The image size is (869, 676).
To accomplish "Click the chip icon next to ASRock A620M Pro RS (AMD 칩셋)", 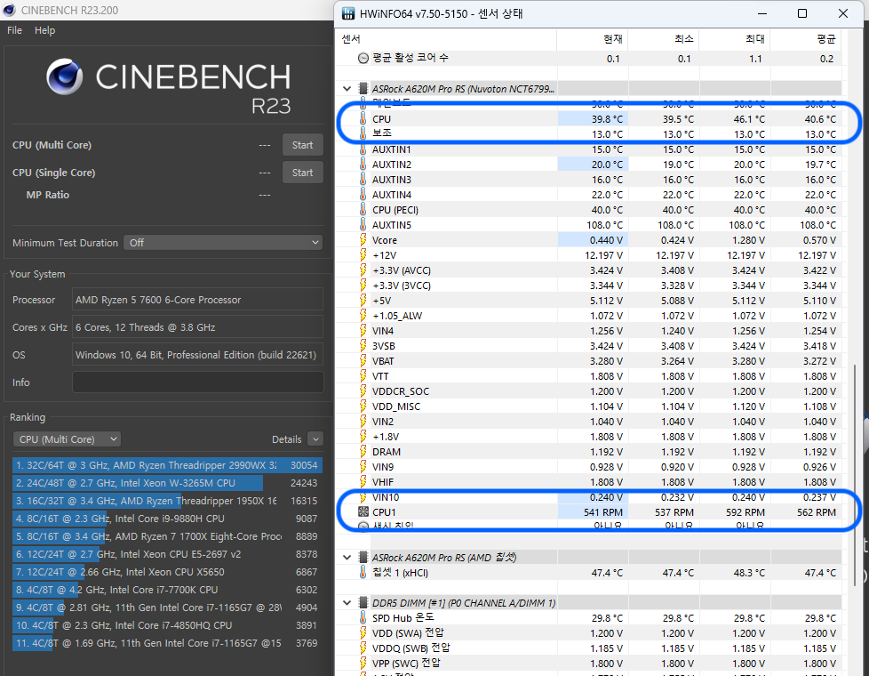I will point(363,557).
